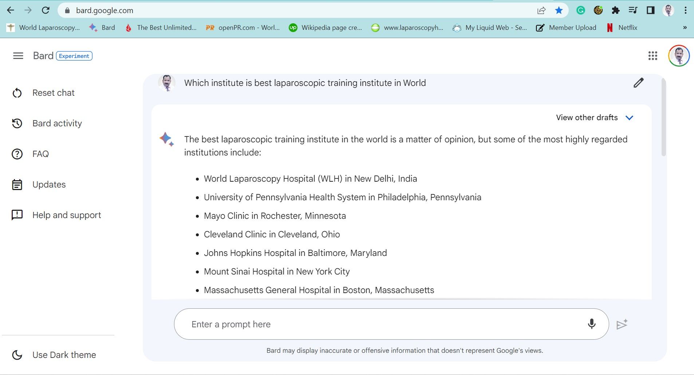Viewport: 694px width, 375px height.
Task: Open World Laparoscopy bookmark
Action: coord(43,27)
